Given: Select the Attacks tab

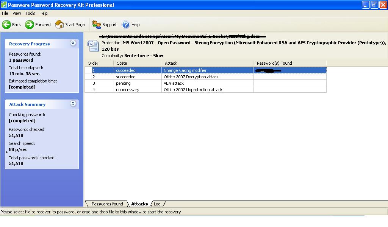Looking at the screenshot, I should pyautogui.click(x=139, y=204).
